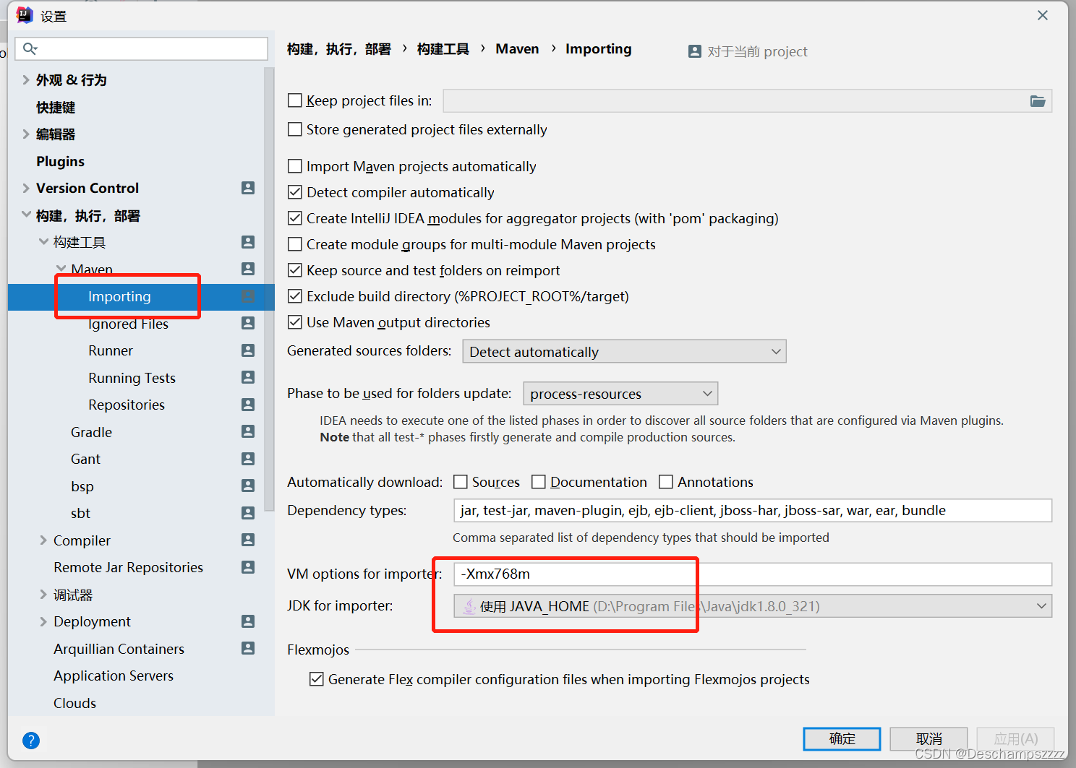This screenshot has height=768, width=1076.
Task: Click project-level icon beside Ignored Files
Action: point(248,323)
